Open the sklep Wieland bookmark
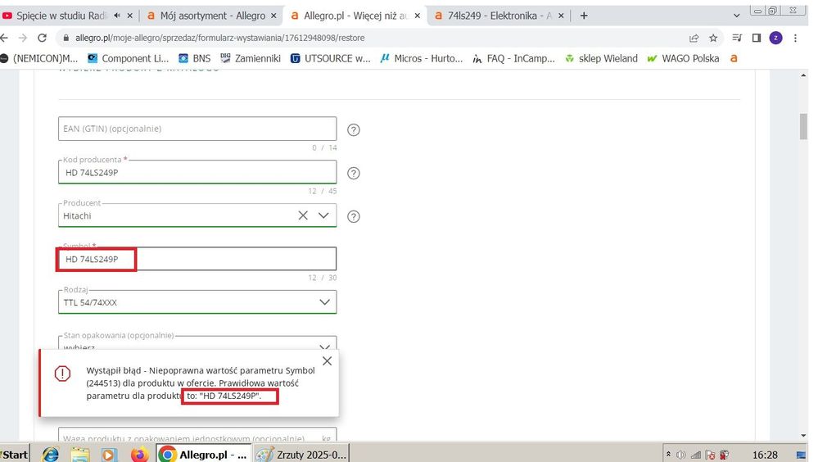Image resolution: width=818 pixels, height=462 pixels. coord(601,58)
